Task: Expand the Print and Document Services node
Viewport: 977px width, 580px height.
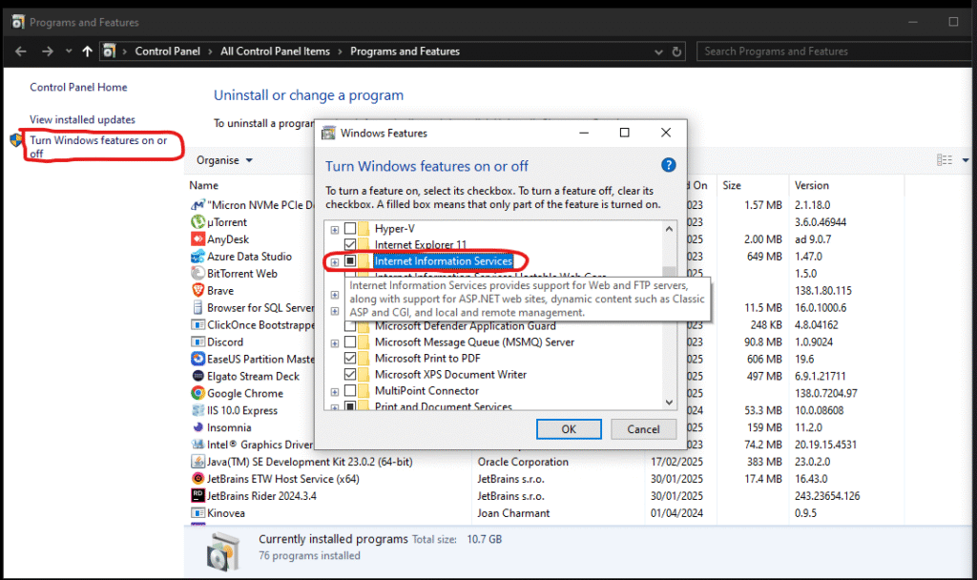Action: pos(335,407)
